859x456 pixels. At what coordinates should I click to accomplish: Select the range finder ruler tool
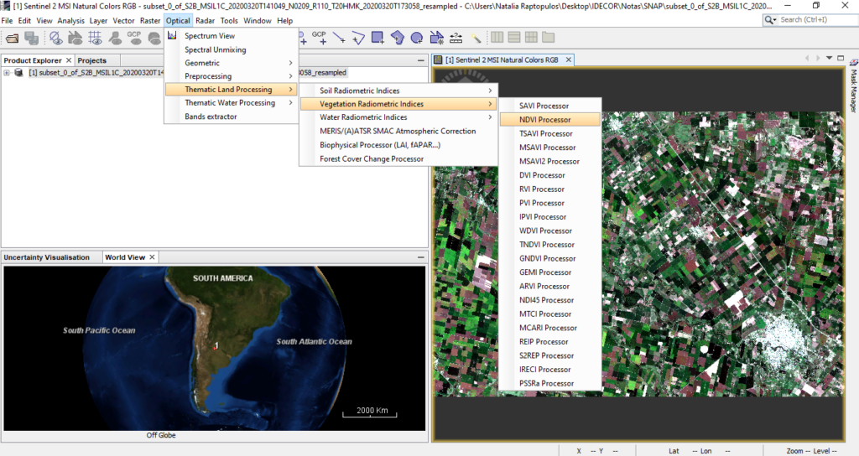[456, 38]
